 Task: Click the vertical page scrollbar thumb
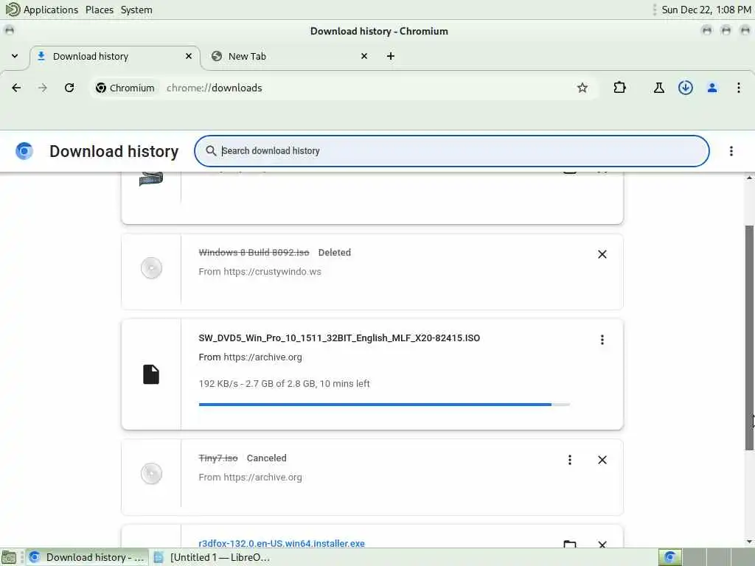[749, 338]
